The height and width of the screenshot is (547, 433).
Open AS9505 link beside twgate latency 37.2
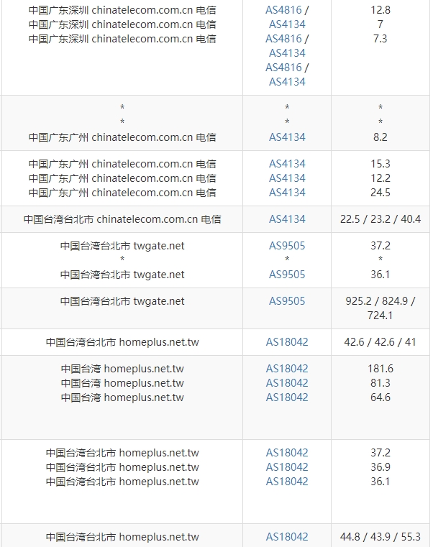[287, 246]
